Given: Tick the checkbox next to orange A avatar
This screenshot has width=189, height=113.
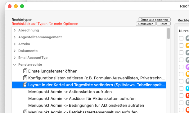Looking at the screenshot, I should pyautogui.click(x=181, y=45).
